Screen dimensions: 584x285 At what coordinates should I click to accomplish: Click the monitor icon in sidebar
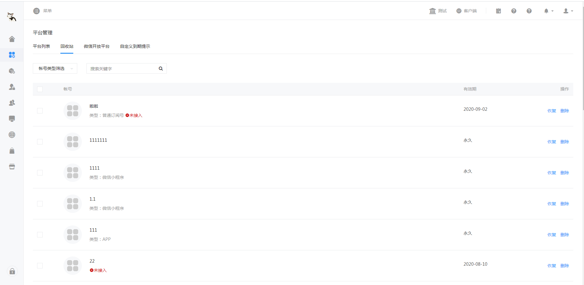tap(12, 119)
